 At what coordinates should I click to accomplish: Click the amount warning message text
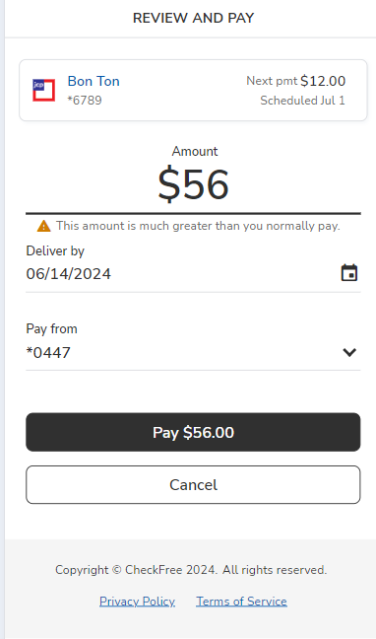point(198,226)
